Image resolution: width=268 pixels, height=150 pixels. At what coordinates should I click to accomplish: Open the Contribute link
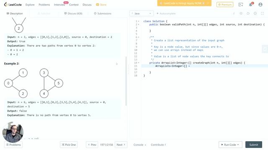click(158, 145)
